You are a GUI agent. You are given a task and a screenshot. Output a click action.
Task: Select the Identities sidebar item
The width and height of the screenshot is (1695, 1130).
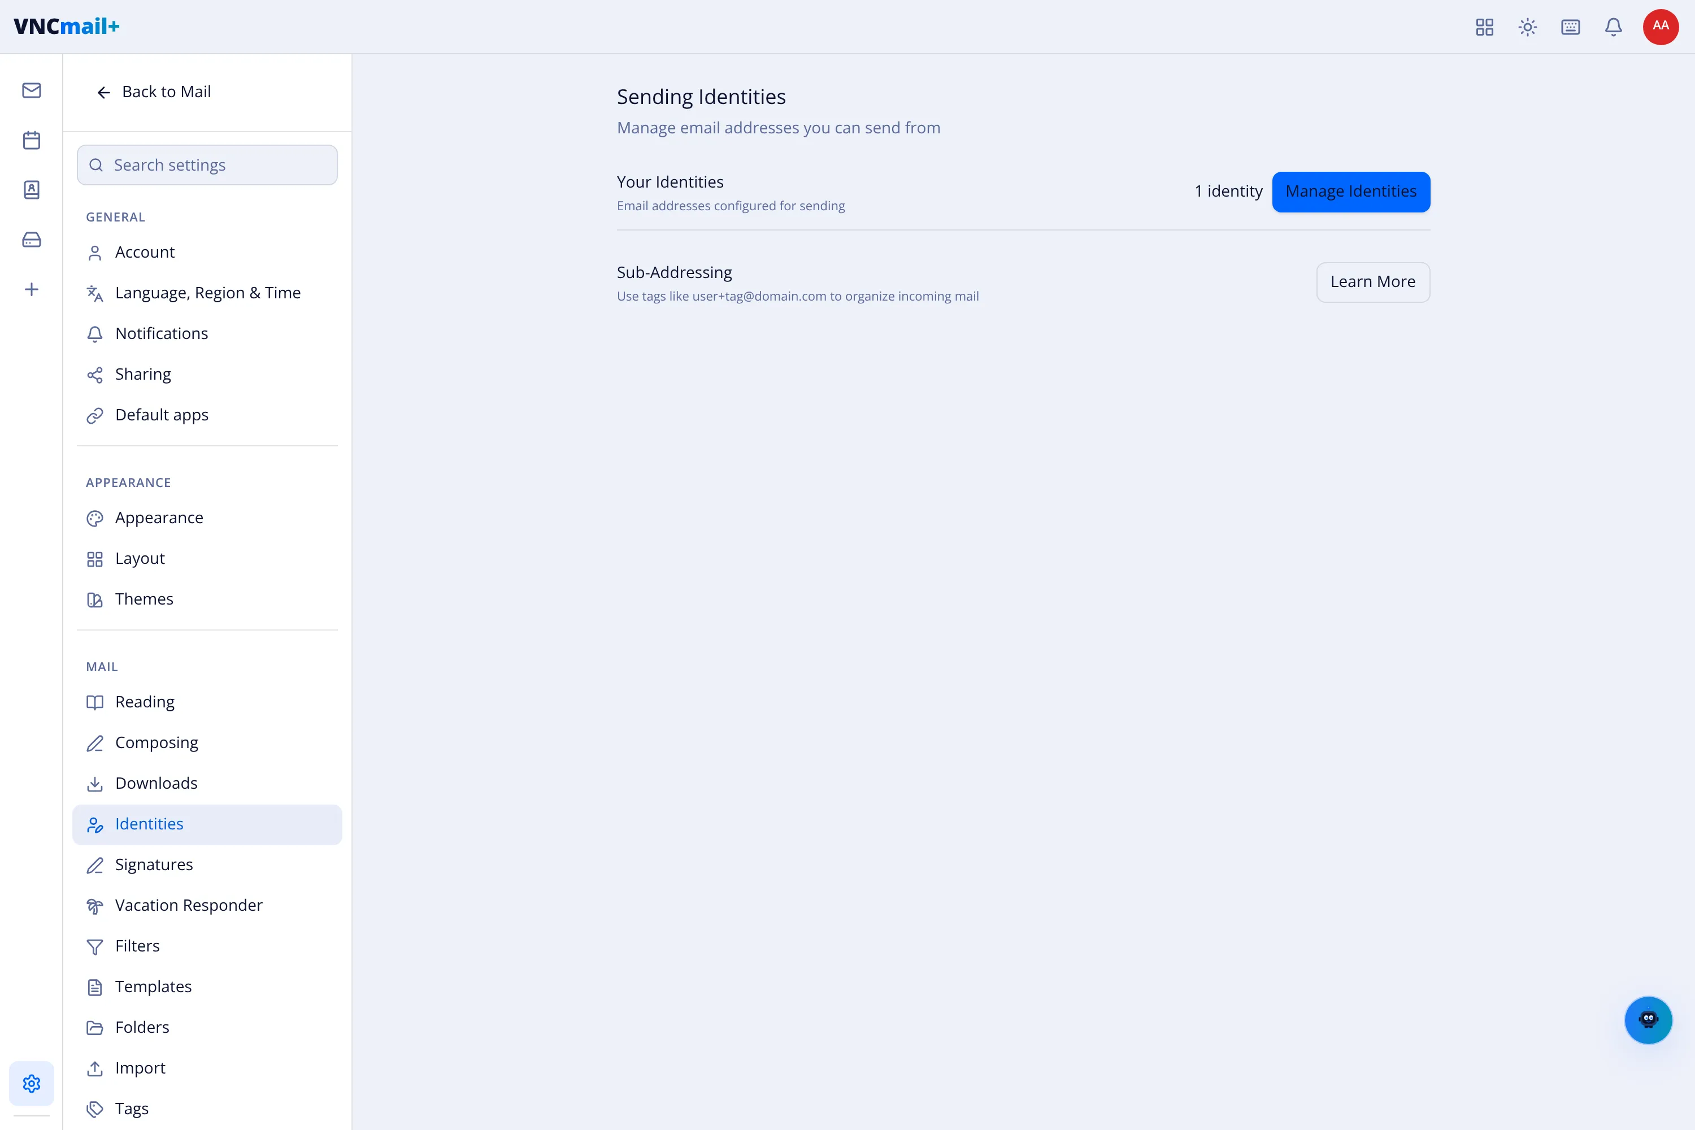coord(207,824)
